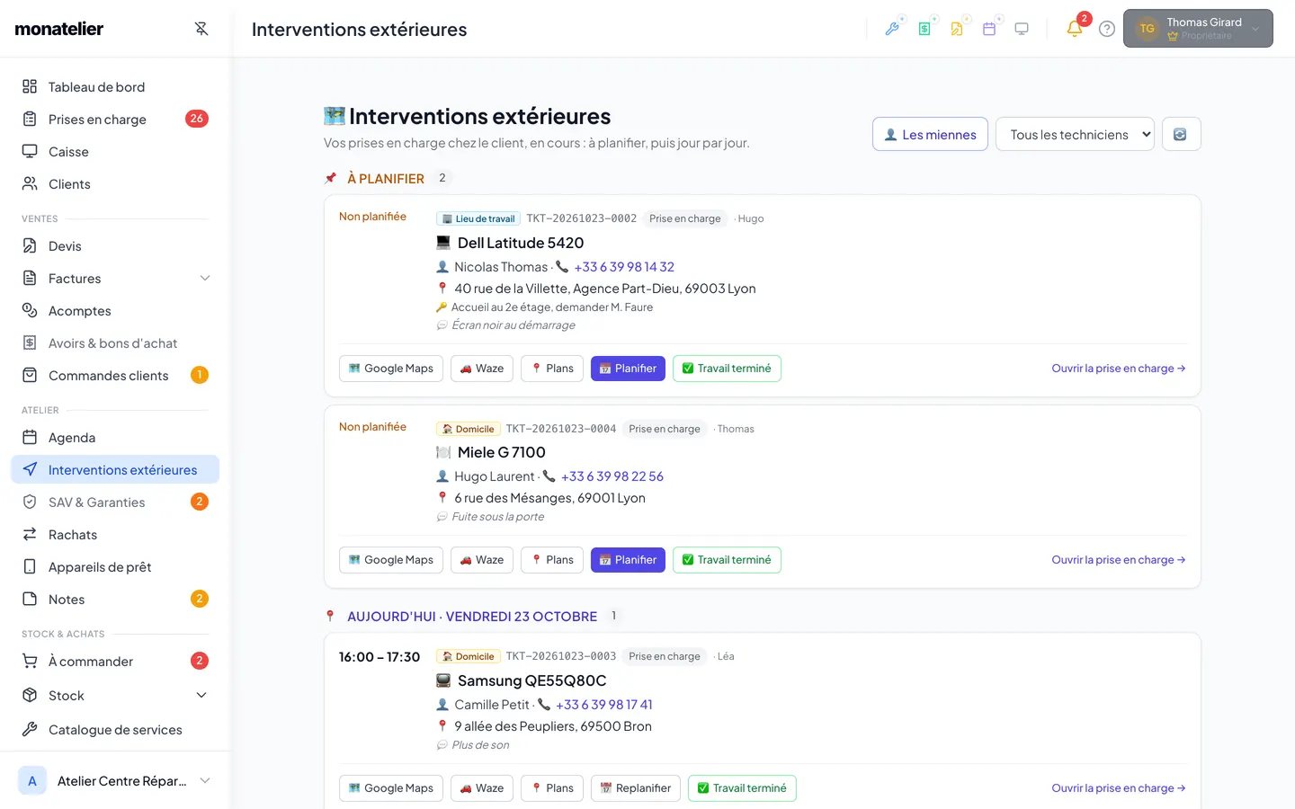Viewport: 1295px width, 809px height.
Task: Click the refresh icon beside technician filter
Action: click(x=1181, y=134)
